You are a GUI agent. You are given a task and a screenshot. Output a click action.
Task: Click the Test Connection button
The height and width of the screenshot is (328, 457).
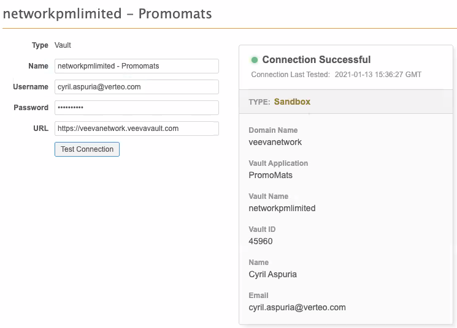[x=87, y=149]
